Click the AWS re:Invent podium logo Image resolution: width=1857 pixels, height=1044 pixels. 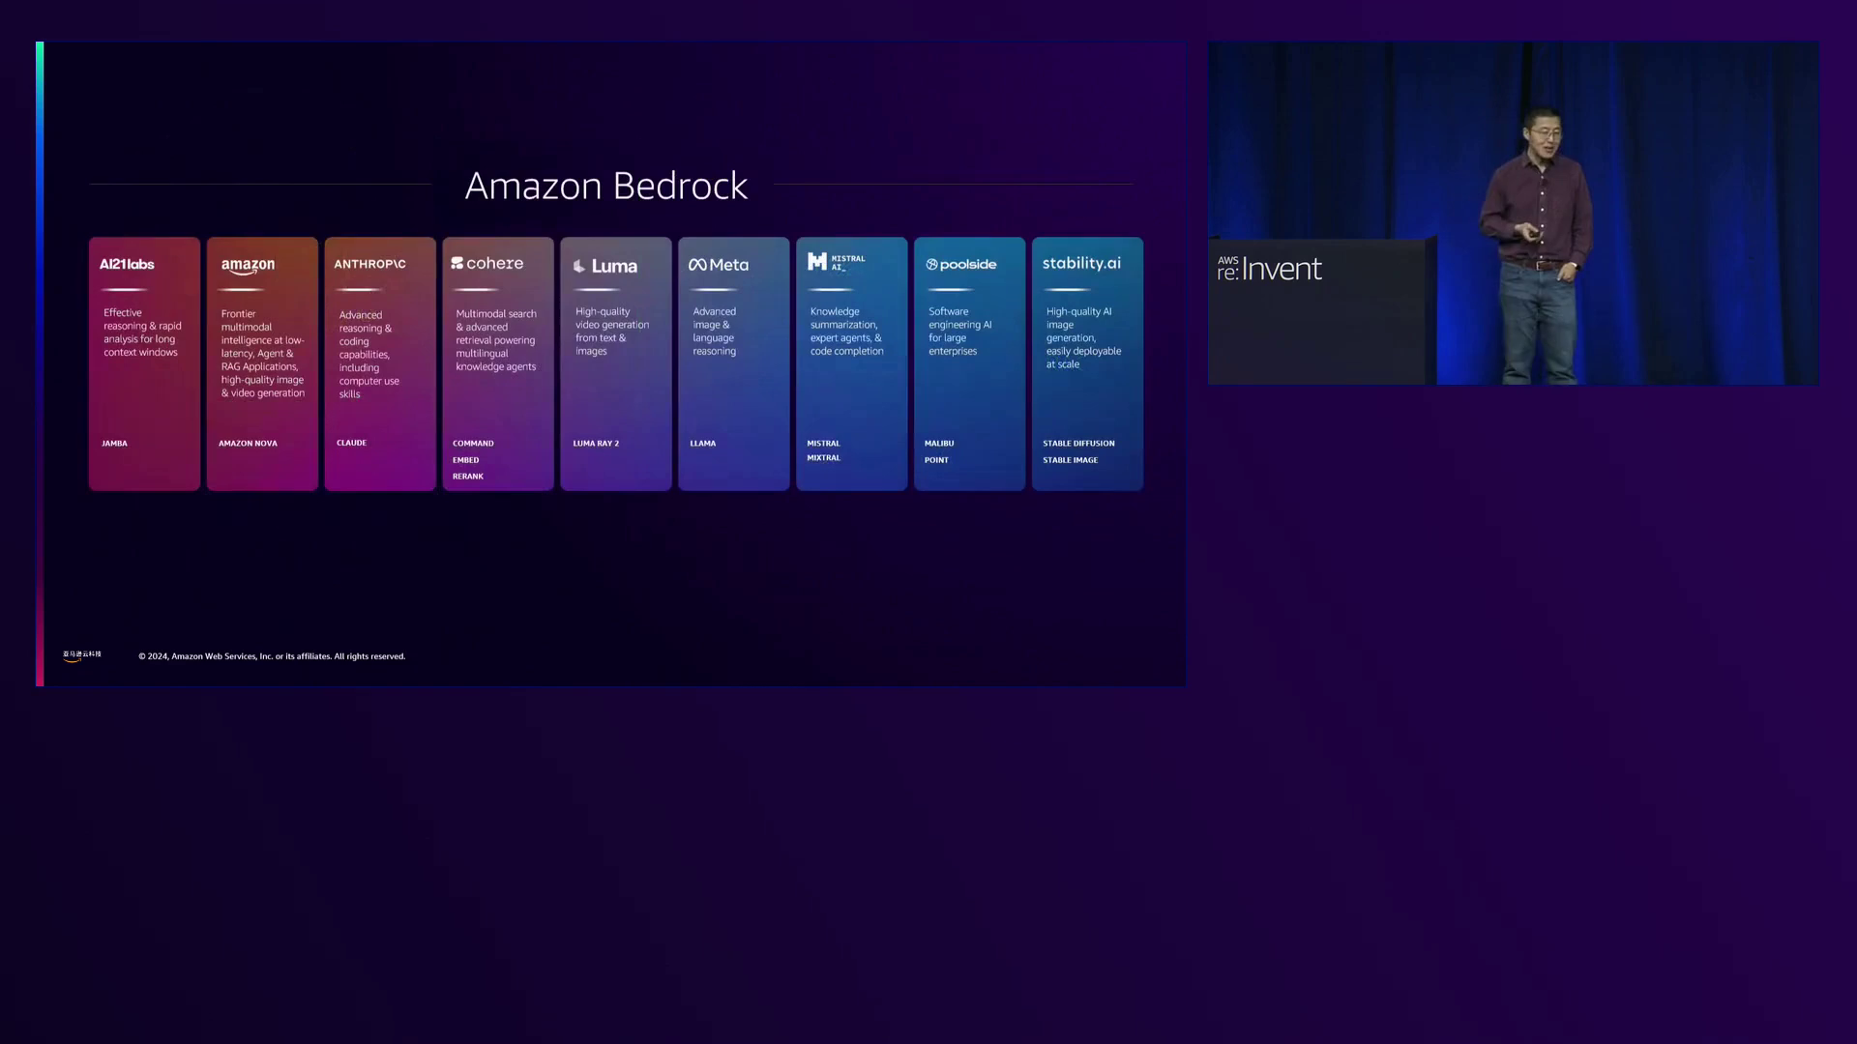click(1269, 269)
